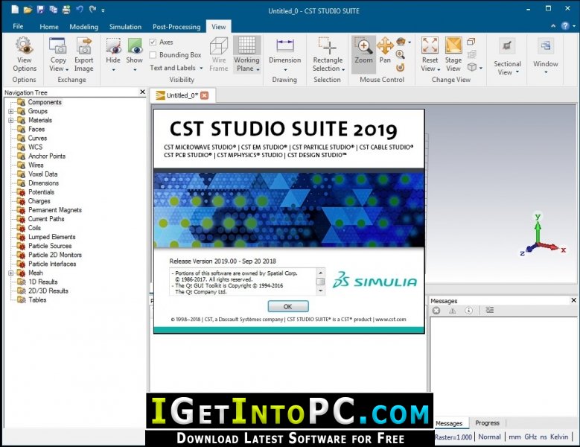Screen dimensions: 580x447
Task: Activate the Rectangle Selection tool
Action: (328, 54)
